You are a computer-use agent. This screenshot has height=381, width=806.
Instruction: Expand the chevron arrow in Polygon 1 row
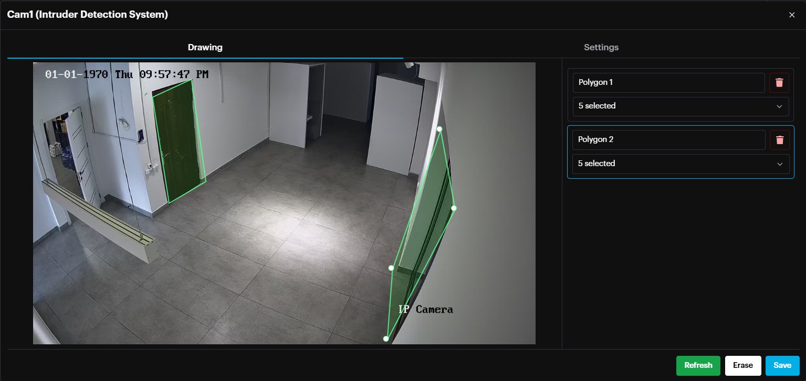pos(779,106)
